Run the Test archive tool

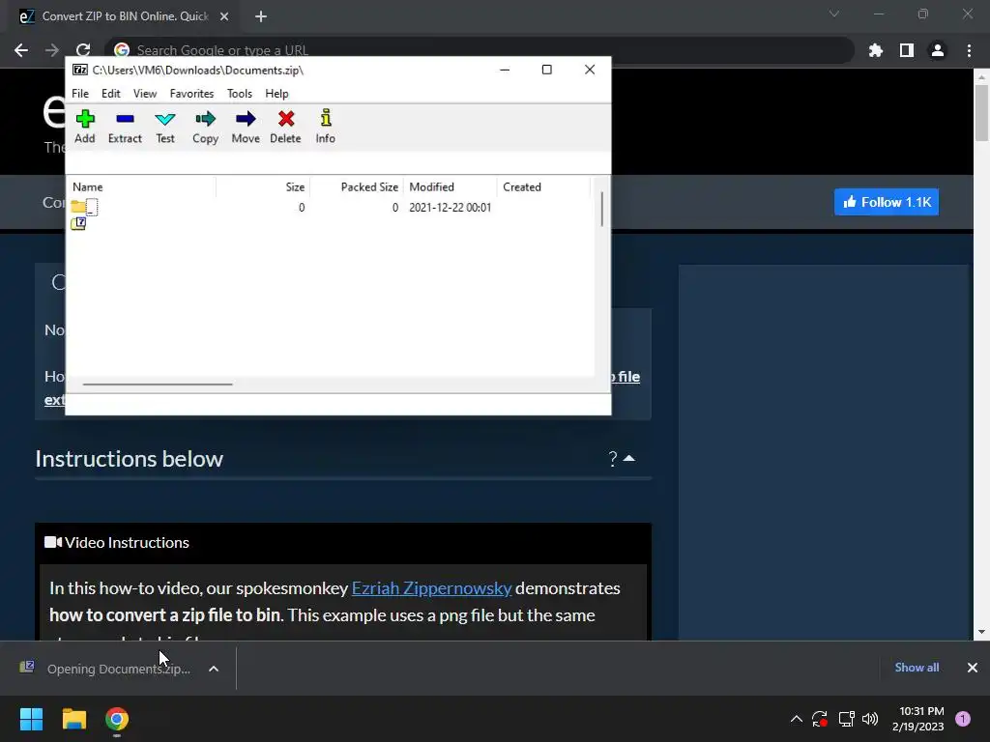pos(164,127)
